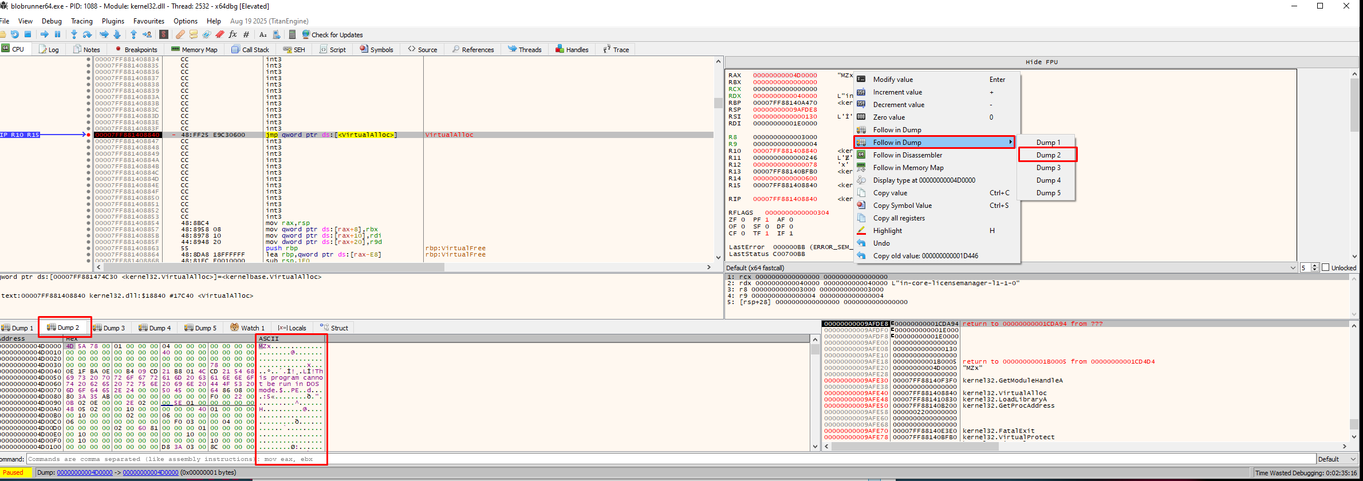The height and width of the screenshot is (481, 1363).
Task: Open the Patches bandage icon
Action: [180, 34]
